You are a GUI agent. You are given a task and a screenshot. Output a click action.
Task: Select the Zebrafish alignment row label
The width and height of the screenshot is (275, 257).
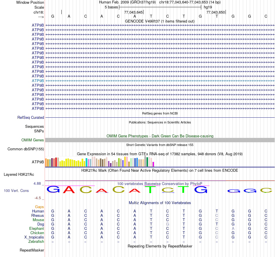pyautogui.click(x=36, y=242)
